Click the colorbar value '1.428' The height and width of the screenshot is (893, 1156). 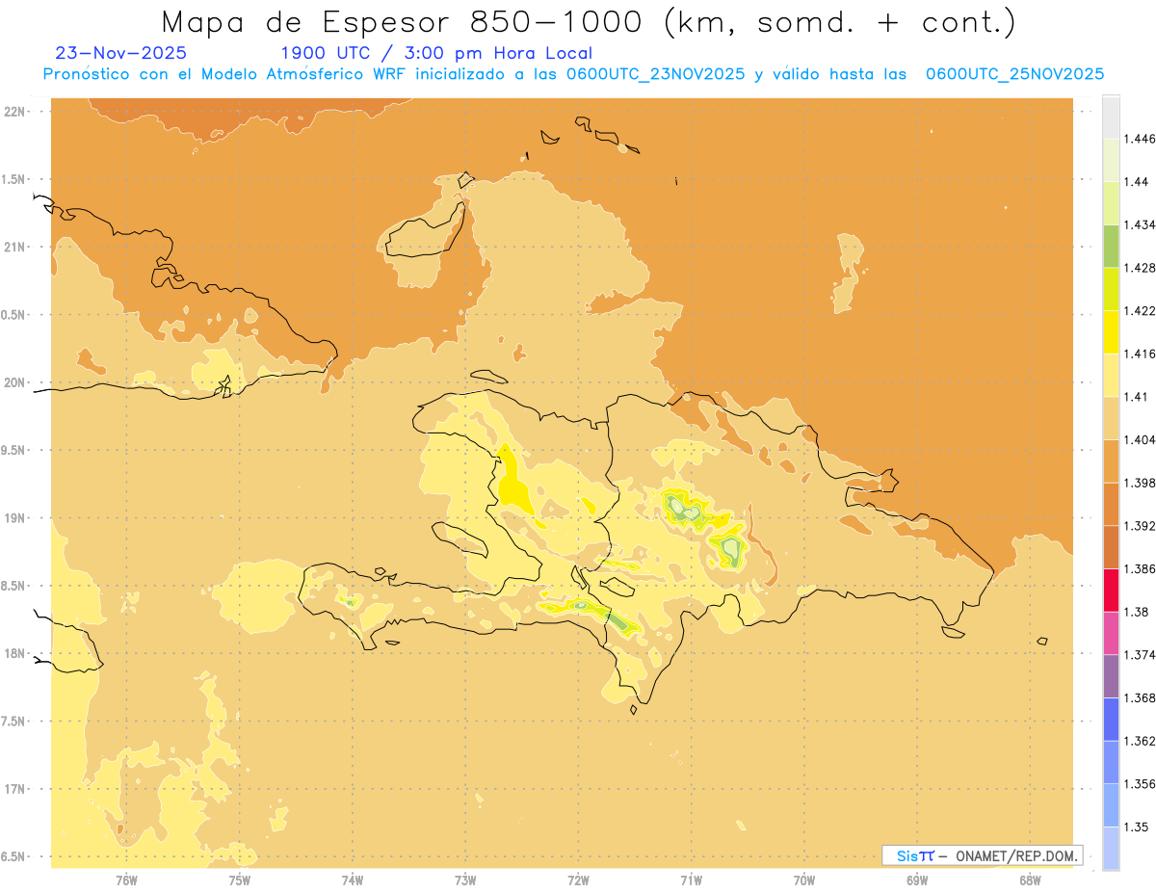point(1139,268)
